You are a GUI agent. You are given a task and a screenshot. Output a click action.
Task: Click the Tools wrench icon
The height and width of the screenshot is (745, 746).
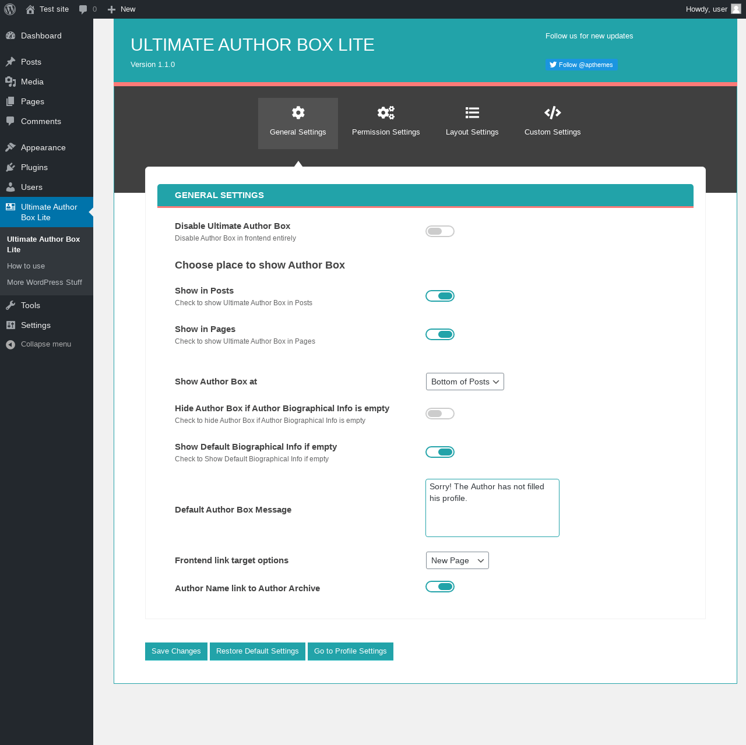pos(10,305)
